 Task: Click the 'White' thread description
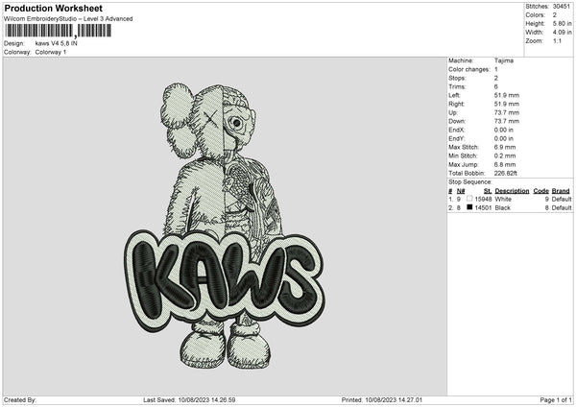(503, 199)
